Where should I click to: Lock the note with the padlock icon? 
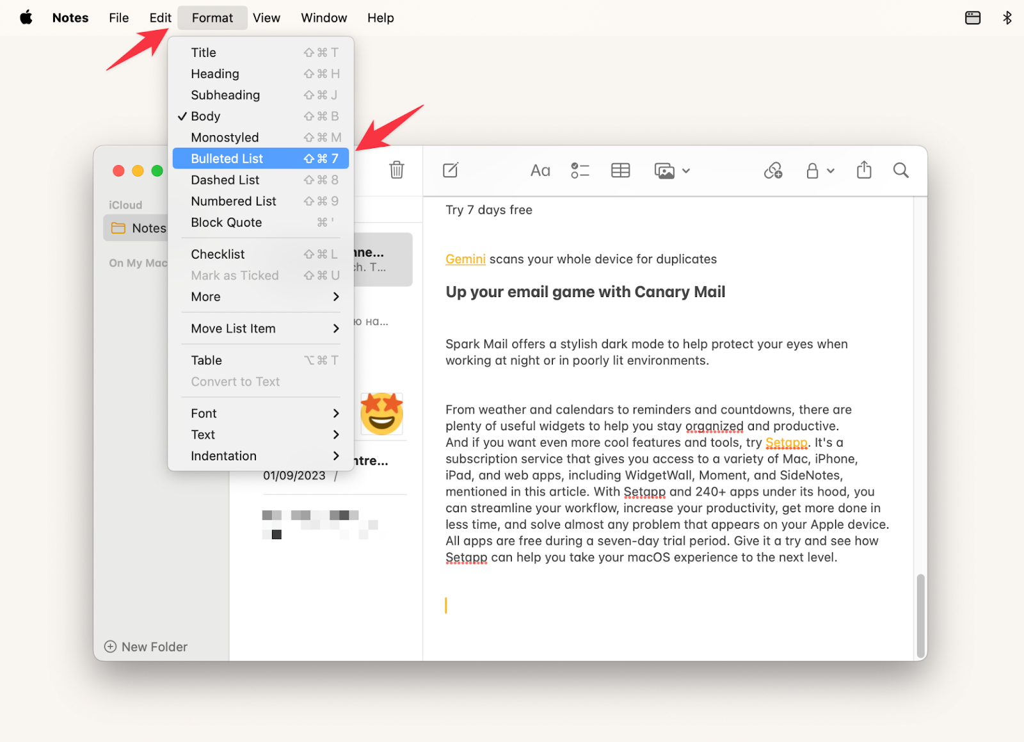[813, 170]
